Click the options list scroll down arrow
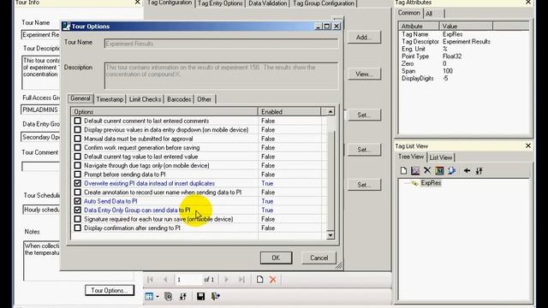This screenshot has height=308, width=548. (331, 235)
